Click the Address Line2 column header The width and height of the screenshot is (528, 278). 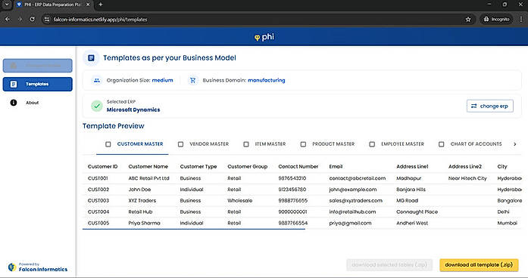click(x=465, y=166)
